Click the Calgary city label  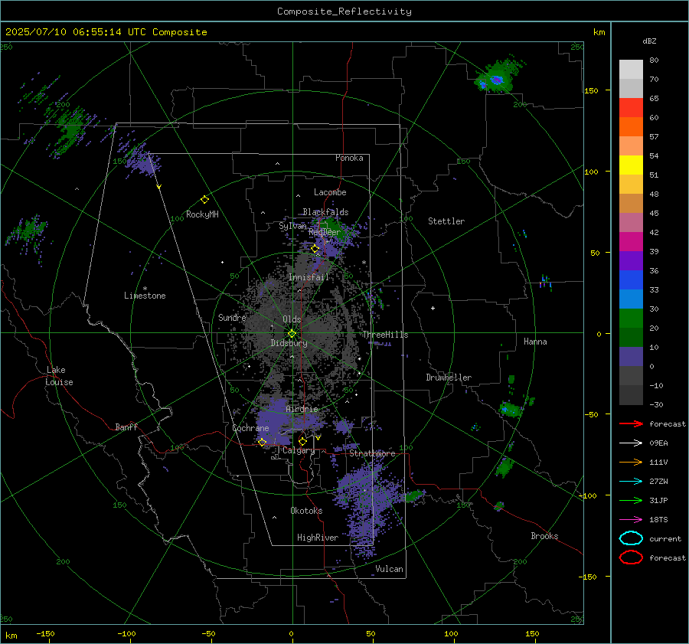click(299, 450)
